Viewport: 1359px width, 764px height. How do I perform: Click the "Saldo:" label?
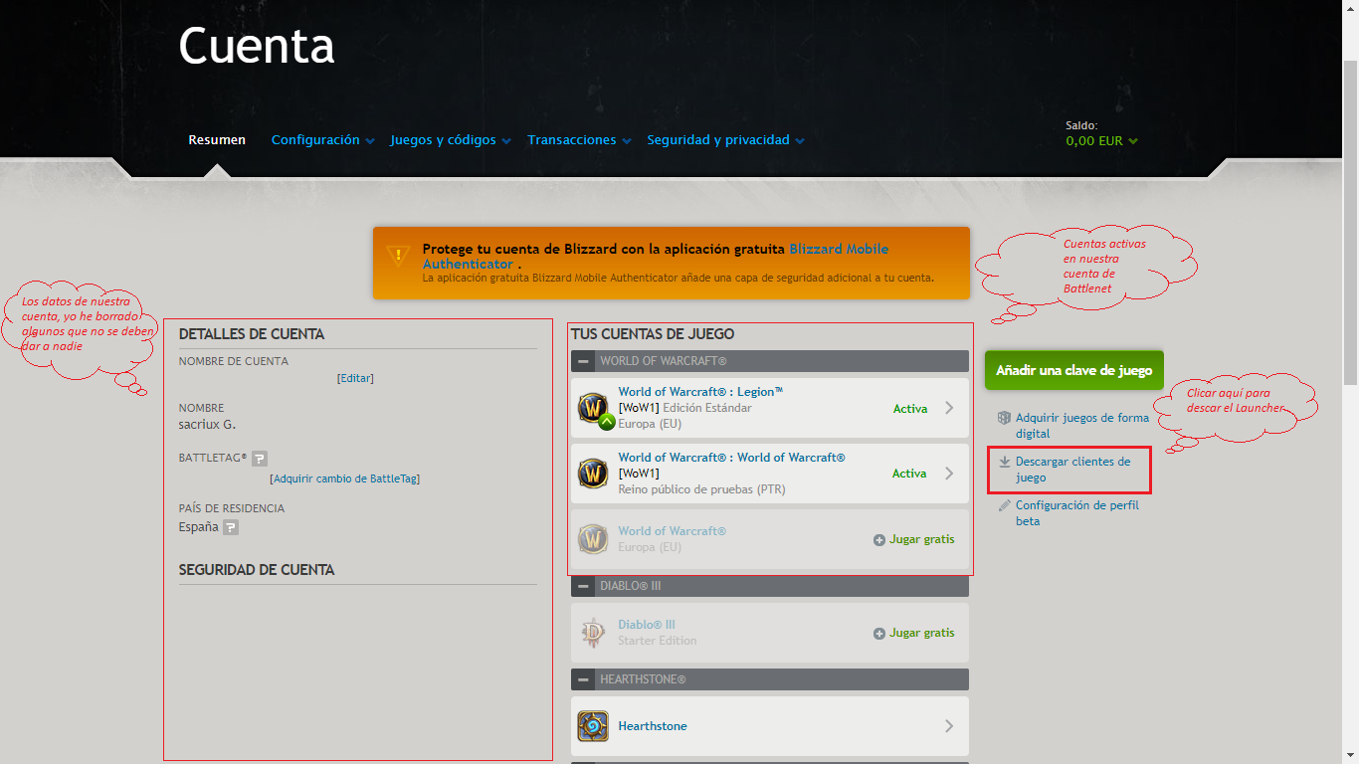click(x=1081, y=125)
